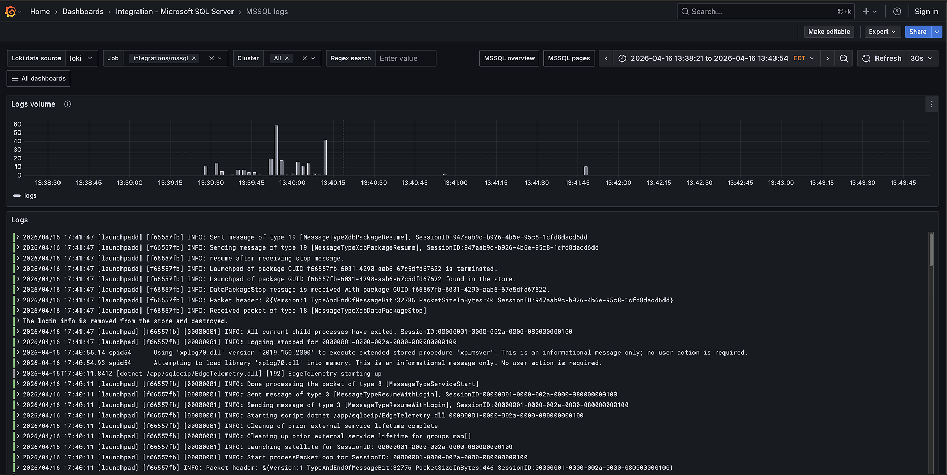Open the help question-mark icon

(x=897, y=11)
